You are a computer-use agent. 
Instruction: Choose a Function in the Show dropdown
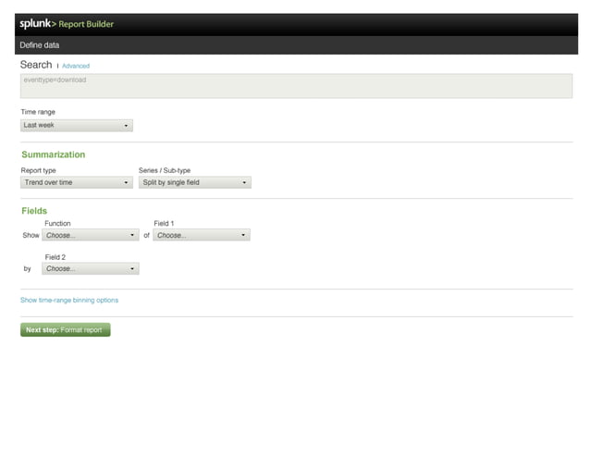tap(91, 235)
